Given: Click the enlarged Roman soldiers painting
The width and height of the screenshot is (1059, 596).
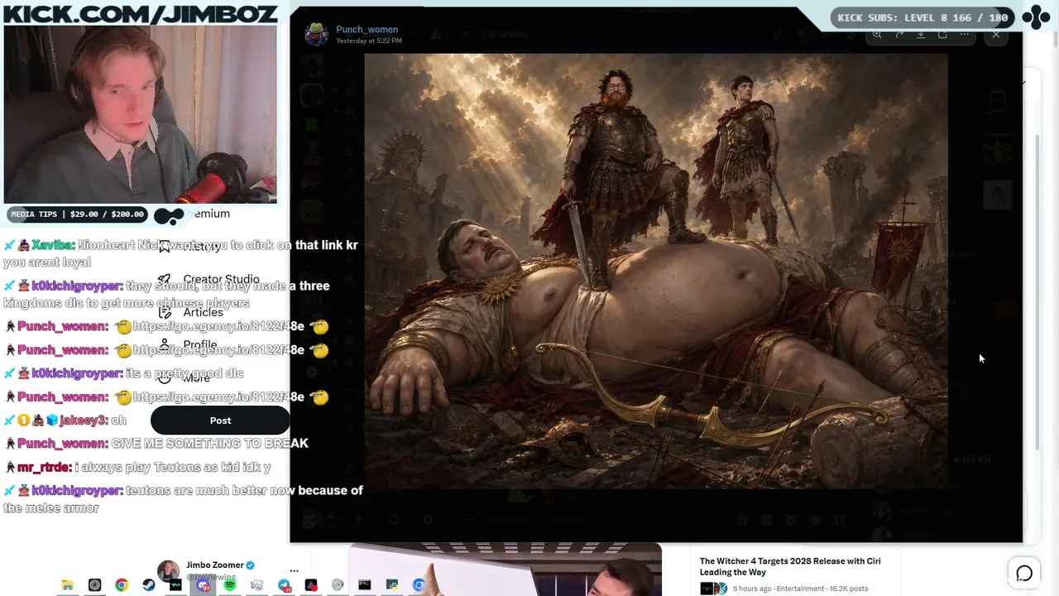Looking at the screenshot, I should point(656,272).
